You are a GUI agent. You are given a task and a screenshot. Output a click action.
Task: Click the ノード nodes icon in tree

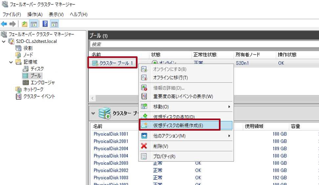coord(18,55)
